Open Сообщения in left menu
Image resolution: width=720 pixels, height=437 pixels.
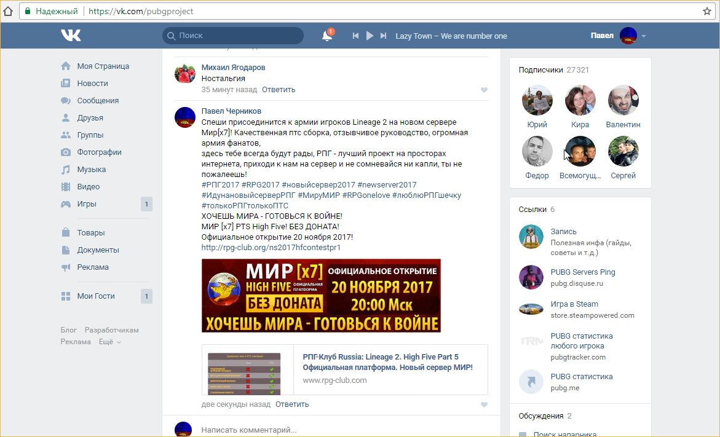tap(98, 101)
